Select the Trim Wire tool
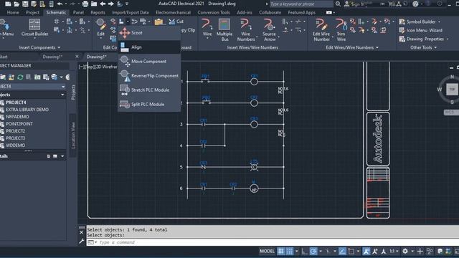The image size is (459, 258). tap(341, 29)
